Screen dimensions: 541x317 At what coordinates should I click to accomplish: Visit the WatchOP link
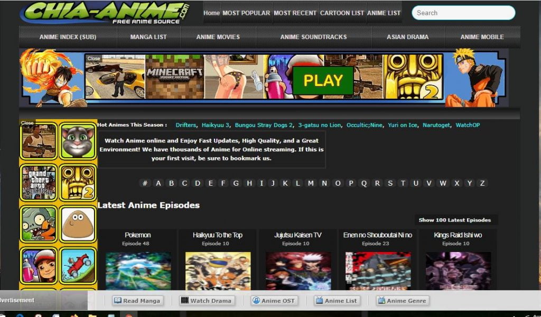click(x=468, y=125)
